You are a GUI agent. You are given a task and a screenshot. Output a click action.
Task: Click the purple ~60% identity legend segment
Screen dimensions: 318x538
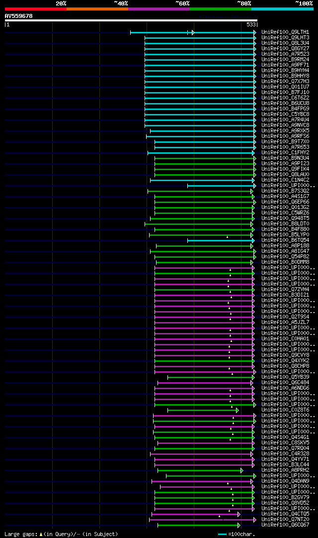point(159,9)
